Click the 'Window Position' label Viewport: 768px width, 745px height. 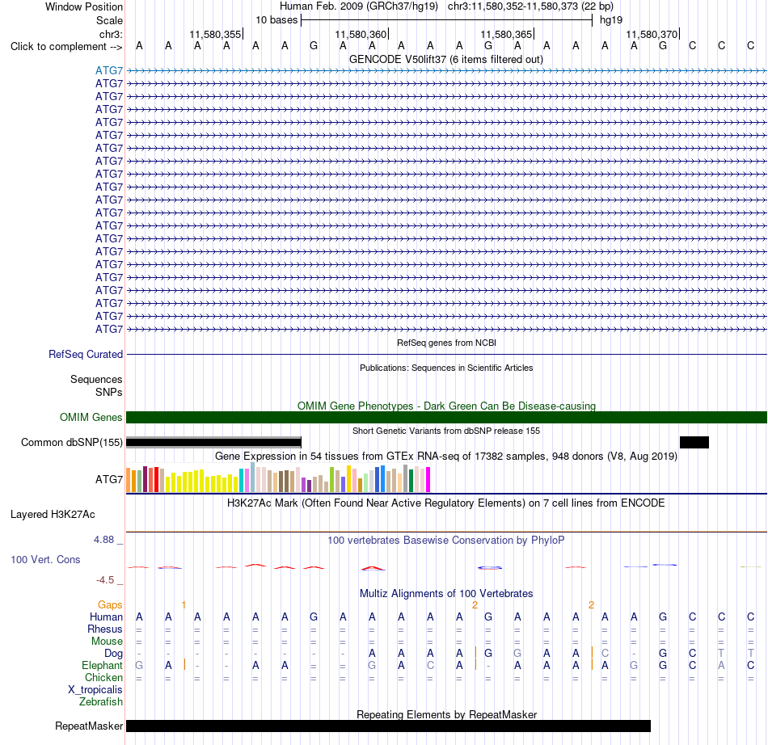84,6
